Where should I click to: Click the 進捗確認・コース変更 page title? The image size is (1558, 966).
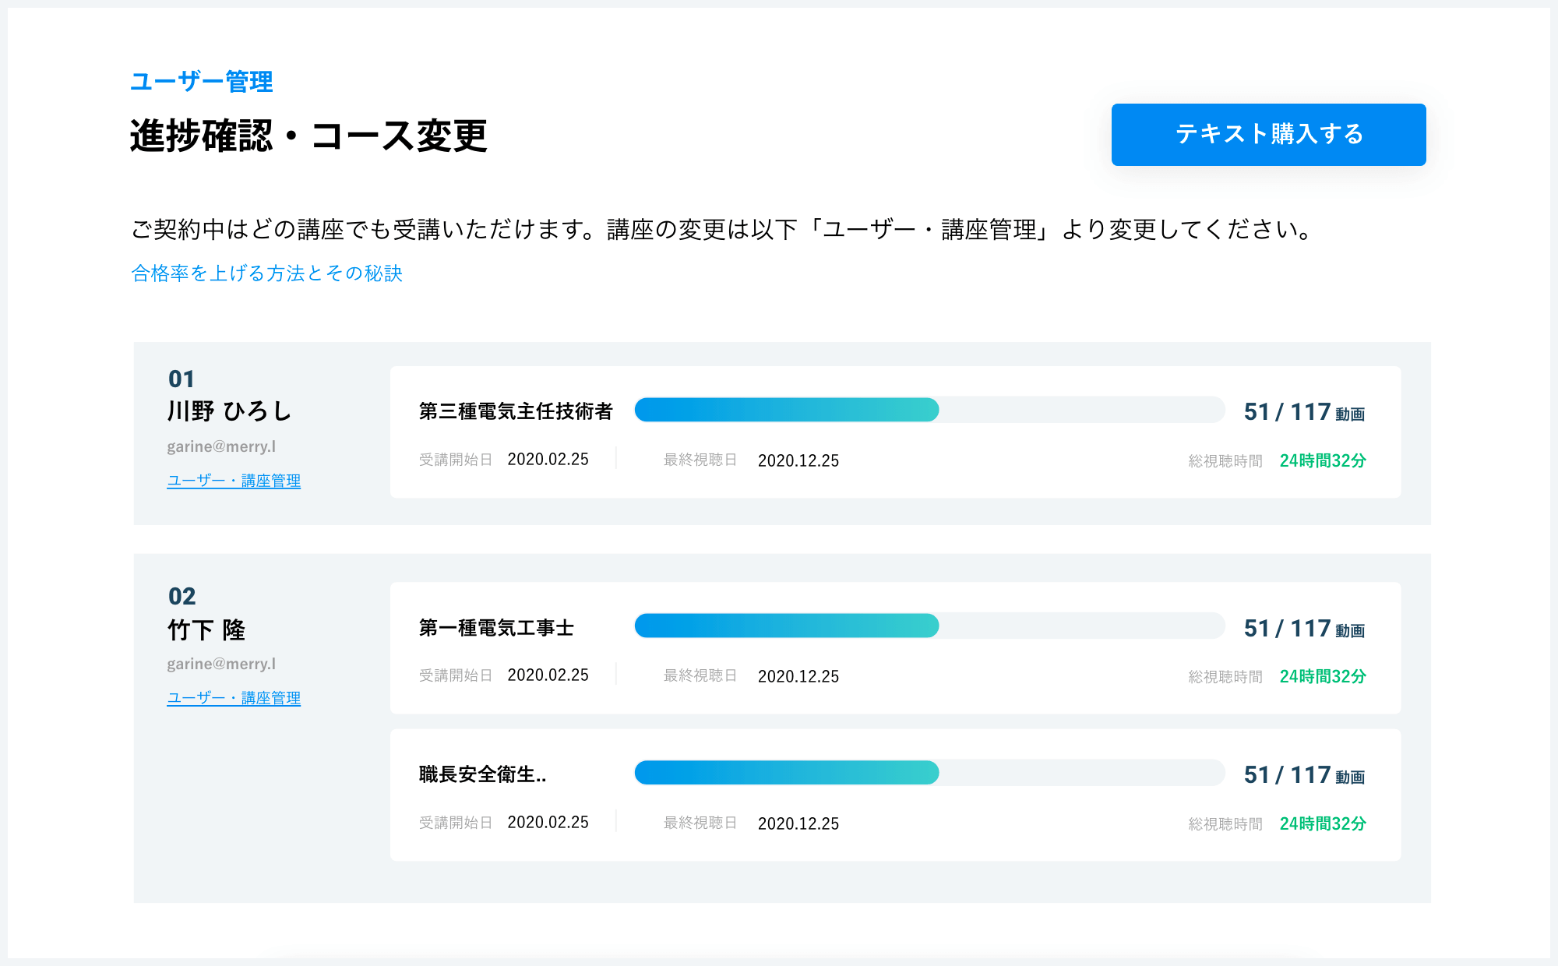[x=308, y=136]
